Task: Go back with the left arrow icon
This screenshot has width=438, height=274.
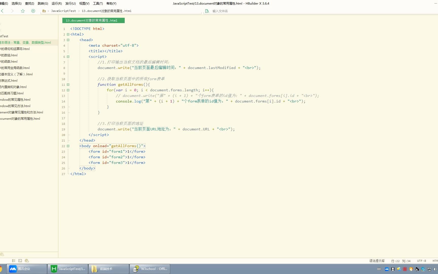Action: point(2,11)
